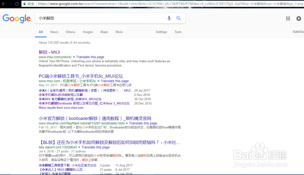Open the Google apps grid
The height and width of the screenshot is (175, 304).
pos(288,19)
